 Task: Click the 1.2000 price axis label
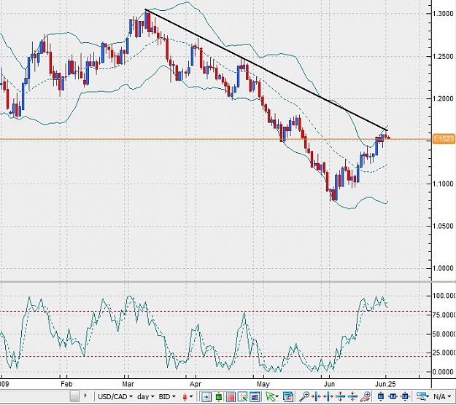[x=443, y=99]
